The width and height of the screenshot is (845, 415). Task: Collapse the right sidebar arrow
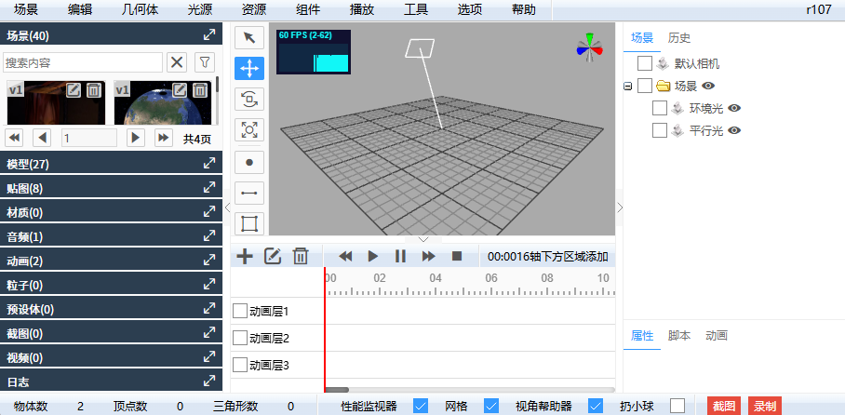(x=619, y=207)
